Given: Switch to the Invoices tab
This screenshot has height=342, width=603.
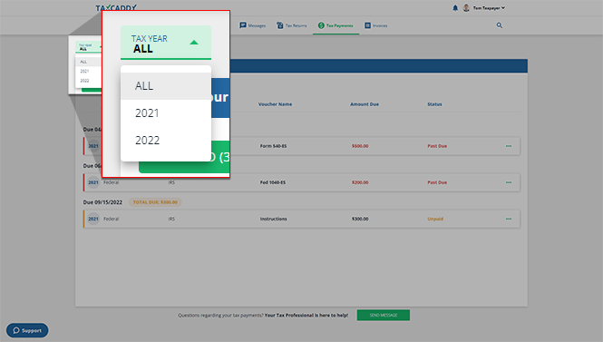Looking at the screenshot, I should click(376, 25).
